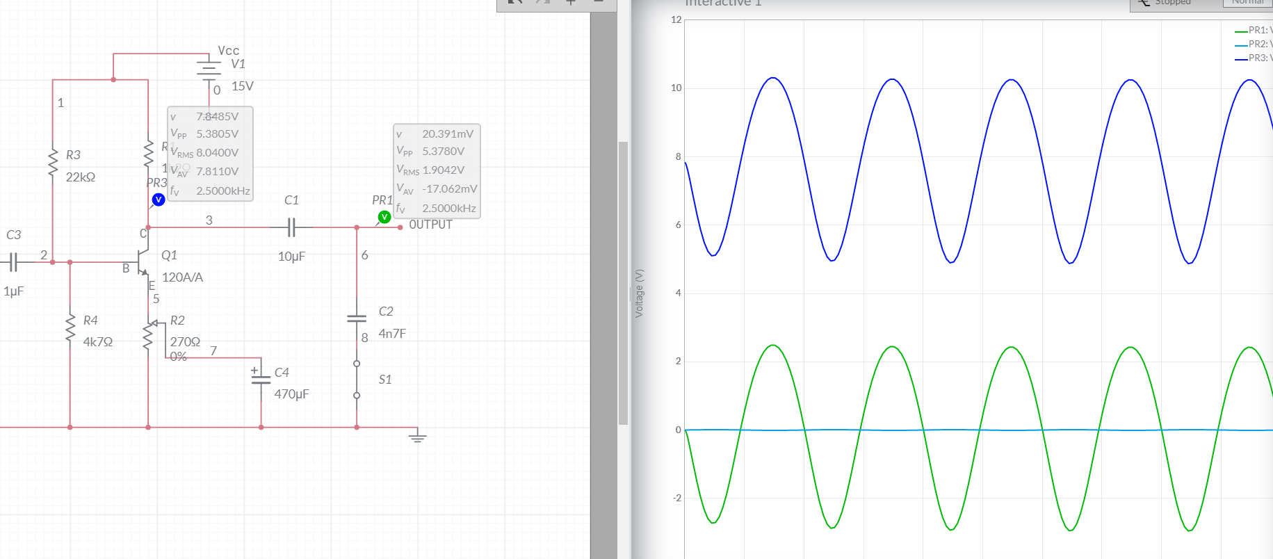Click the R3 reference label
The height and width of the screenshot is (559, 1273).
tap(74, 155)
